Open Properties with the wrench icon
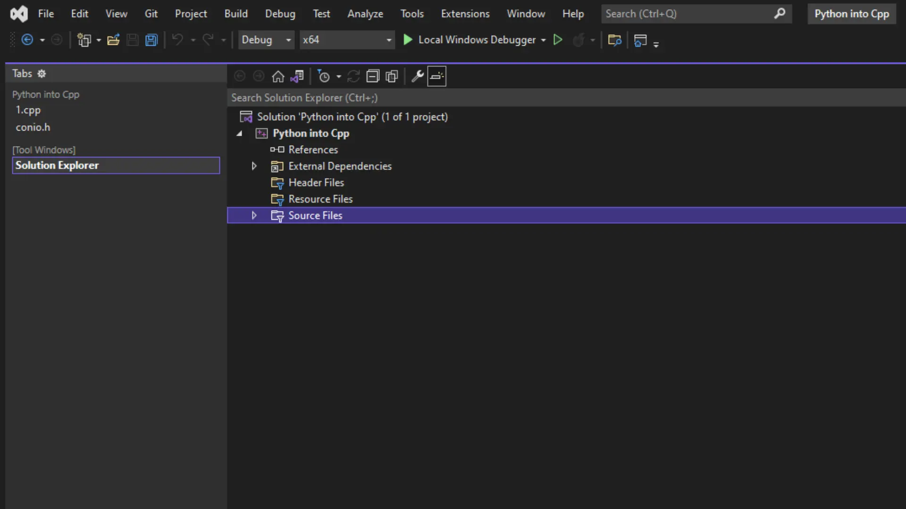This screenshot has width=906, height=509. tap(417, 76)
